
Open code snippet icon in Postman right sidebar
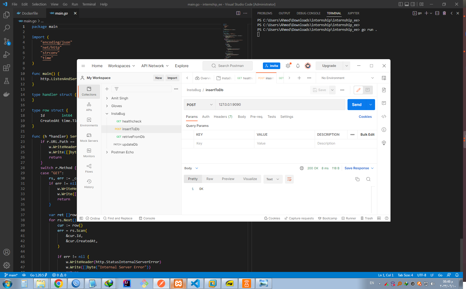[384, 116]
